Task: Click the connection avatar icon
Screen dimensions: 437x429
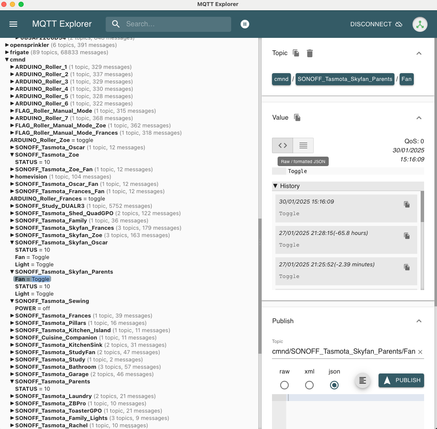Action: [420, 24]
